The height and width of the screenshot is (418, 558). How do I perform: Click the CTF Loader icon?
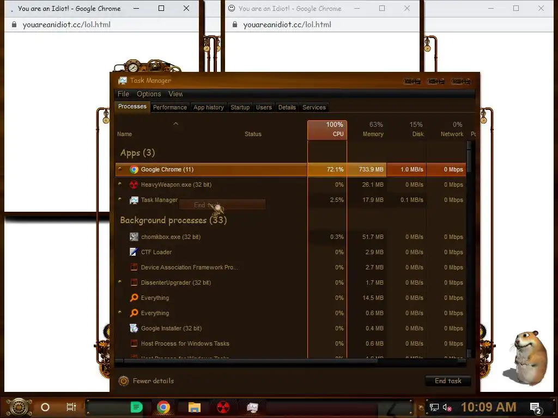click(x=134, y=252)
